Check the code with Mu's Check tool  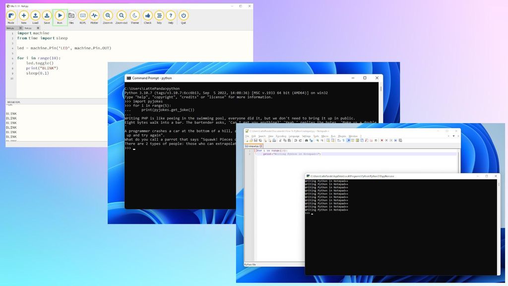(147, 16)
